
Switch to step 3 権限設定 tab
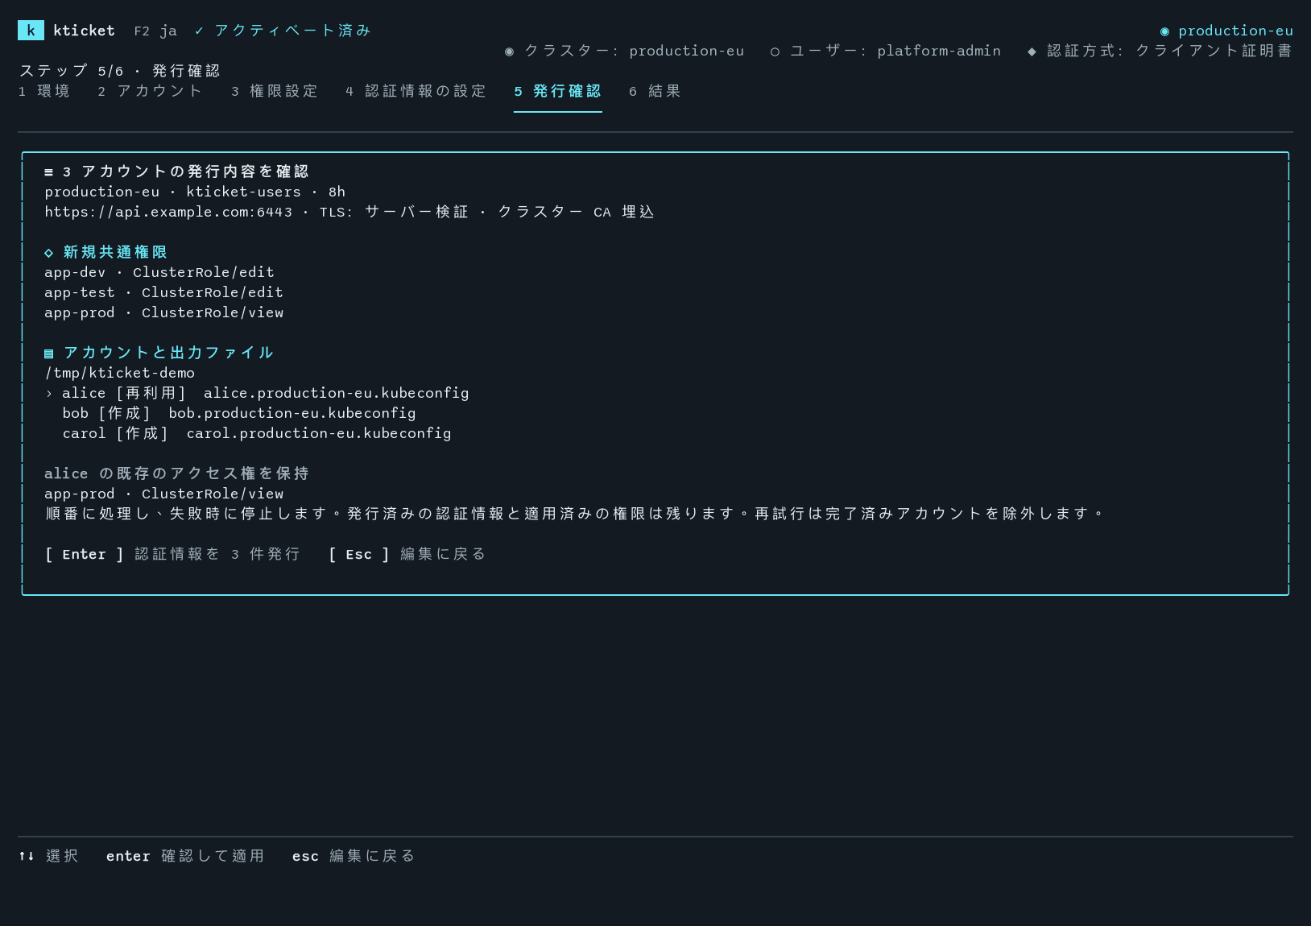tap(275, 91)
